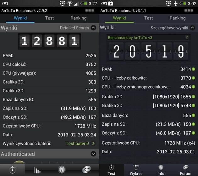Open Forum in v3.1.1 bottom bar
Screen dimensions: 198x176
pos(185,170)
